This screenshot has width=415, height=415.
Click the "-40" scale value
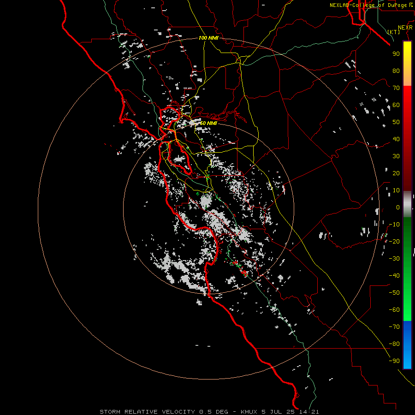(x=394, y=276)
